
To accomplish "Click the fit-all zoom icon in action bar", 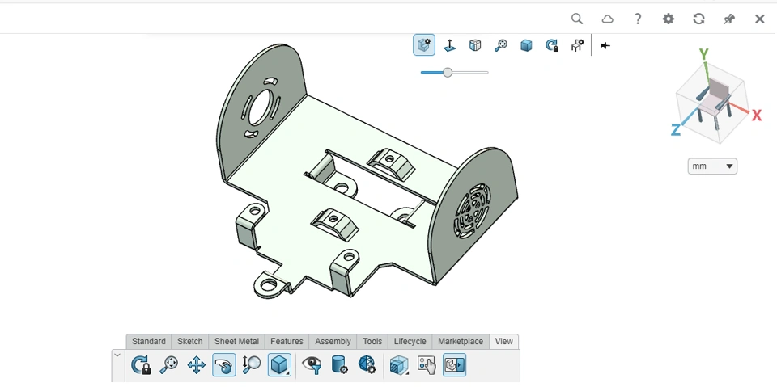I will click(168, 365).
